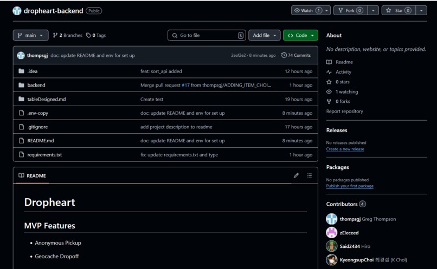
Task: Click the Fork button
Action: coord(350,11)
